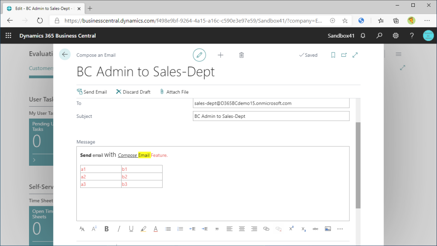Click in the Subject field
Viewport: 437px width, 246px height.
point(271,116)
